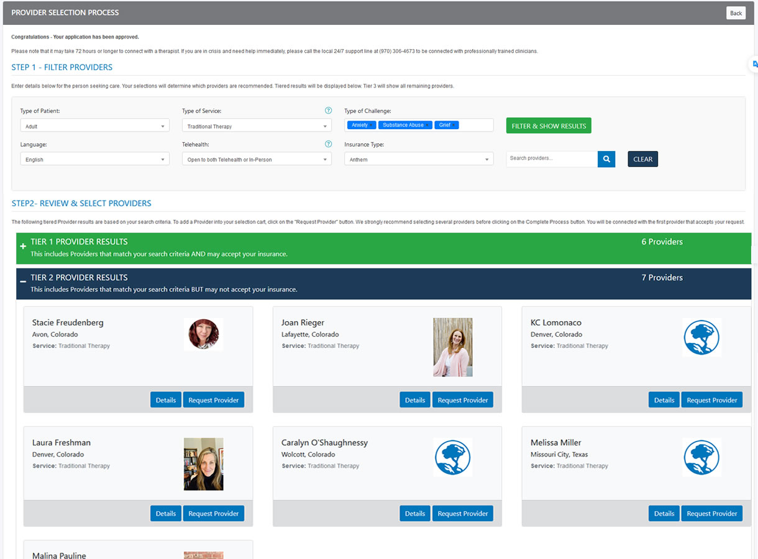Click help icon next to Telehealth label
Screen dimensions: 758x559
point(328,144)
